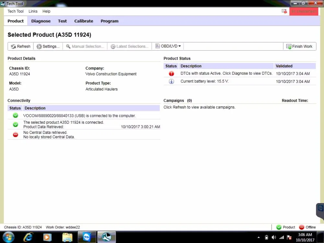Click the red user name button
Viewport: 324px width, 243px height.
coord(304,11)
